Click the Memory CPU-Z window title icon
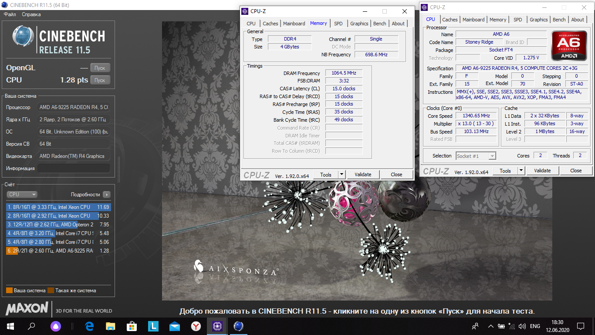595x335 pixels. tap(245, 11)
